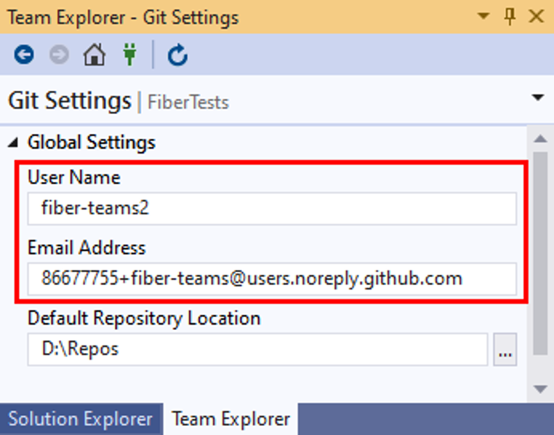This screenshot has width=554, height=435.
Task: Click the Forward navigation arrow icon
Action: tap(59, 55)
